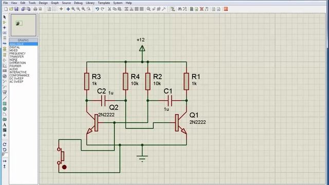Click the overview preview thumbnail
Image resolution: width=329 pixels, height=185 pixels.
point(24,25)
